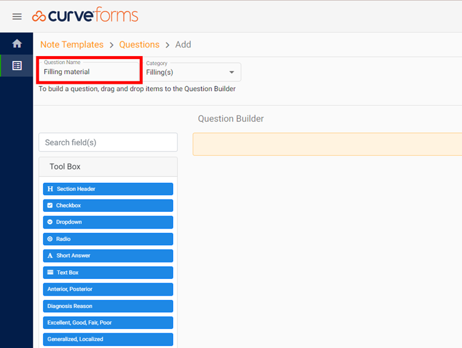Select the Dropdown toolbox item

tap(108, 222)
